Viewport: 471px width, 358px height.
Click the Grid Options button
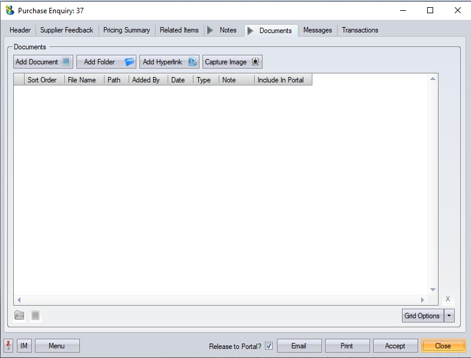[x=422, y=316]
